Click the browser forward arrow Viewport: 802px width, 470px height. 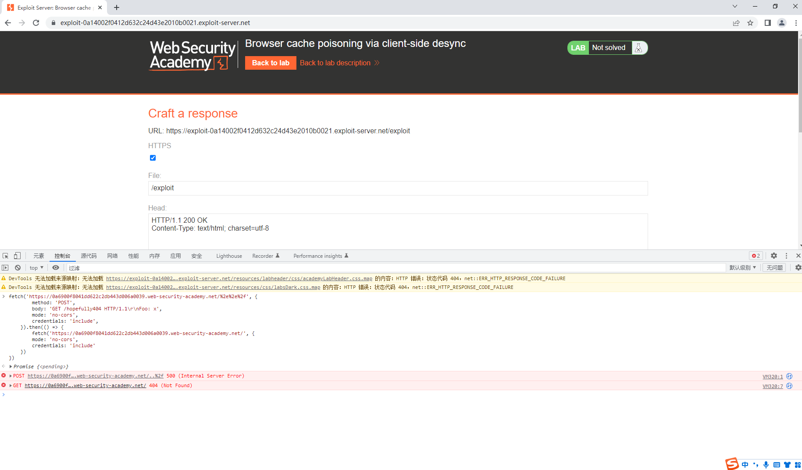pos(22,23)
